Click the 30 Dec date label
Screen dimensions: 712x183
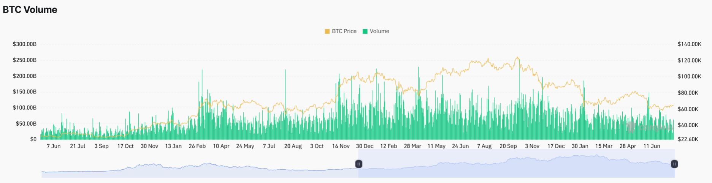click(365, 146)
